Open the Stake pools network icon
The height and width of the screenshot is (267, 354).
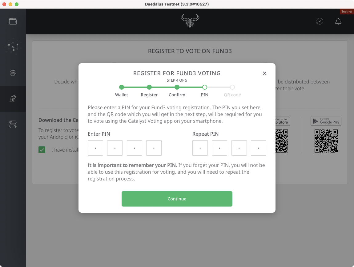point(13,47)
